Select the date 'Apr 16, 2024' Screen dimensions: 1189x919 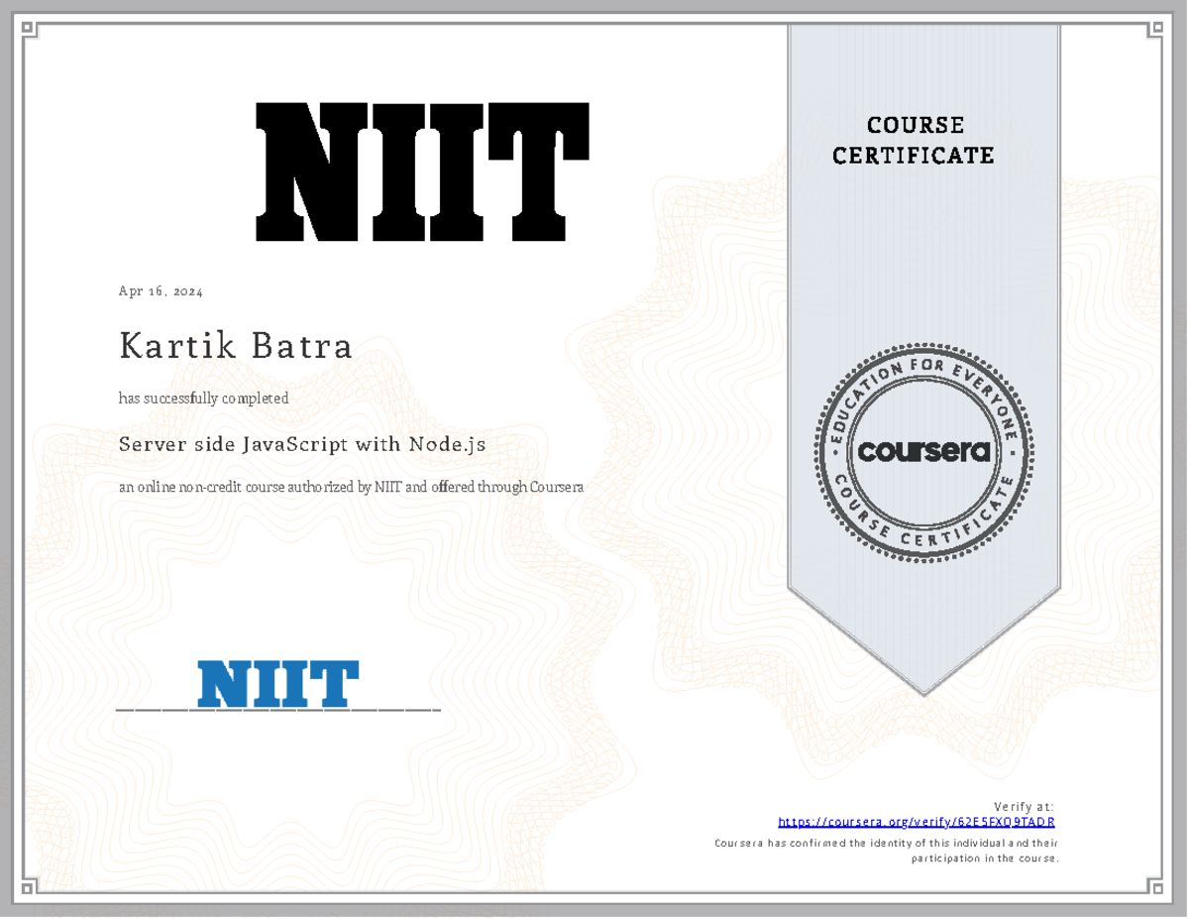160,290
